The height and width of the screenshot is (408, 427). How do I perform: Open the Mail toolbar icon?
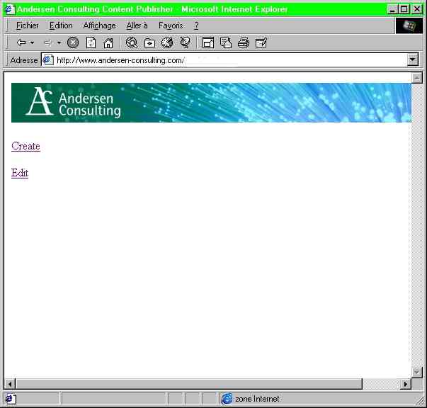226,42
